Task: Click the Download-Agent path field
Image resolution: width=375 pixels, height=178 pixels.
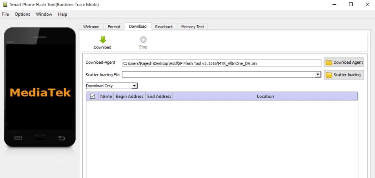Action: (x=222, y=63)
